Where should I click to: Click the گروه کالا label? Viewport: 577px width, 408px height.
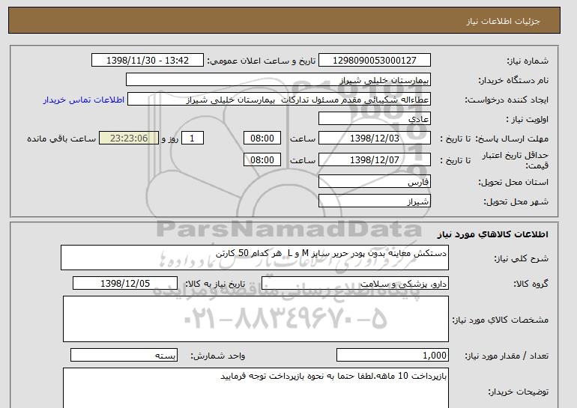pos(531,284)
